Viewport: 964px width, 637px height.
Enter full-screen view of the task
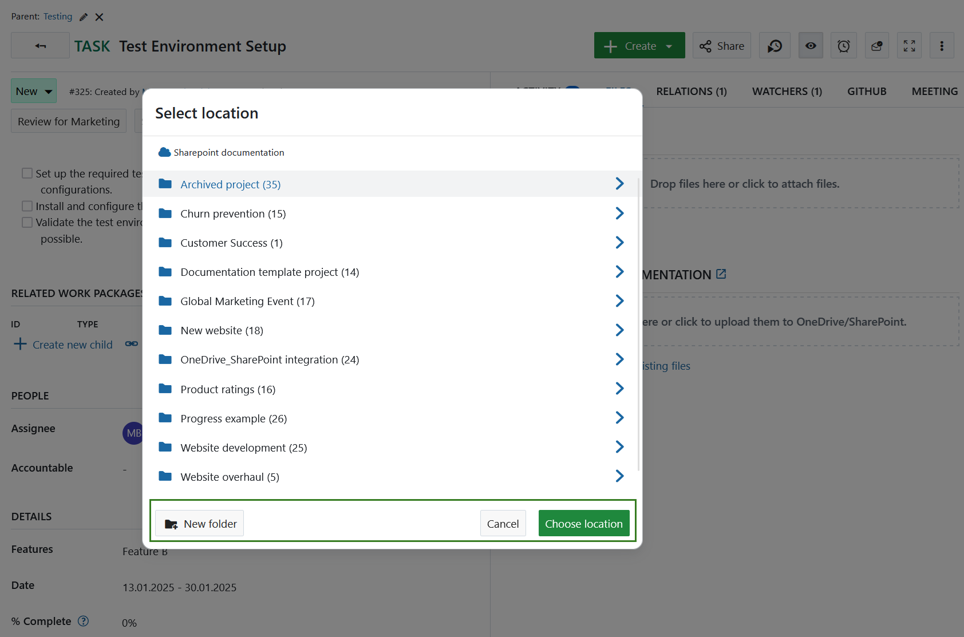[x=908, y=45]
